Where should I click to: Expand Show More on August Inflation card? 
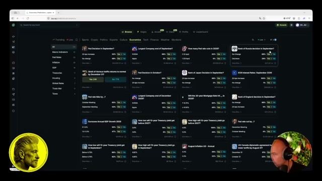[187, 161]
